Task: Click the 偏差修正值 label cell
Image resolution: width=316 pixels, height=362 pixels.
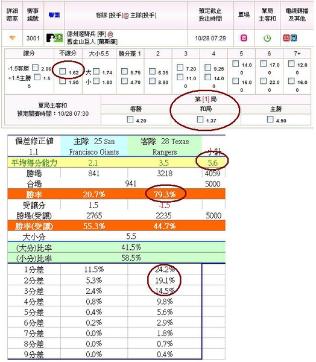Action: (x=34, y=146)
